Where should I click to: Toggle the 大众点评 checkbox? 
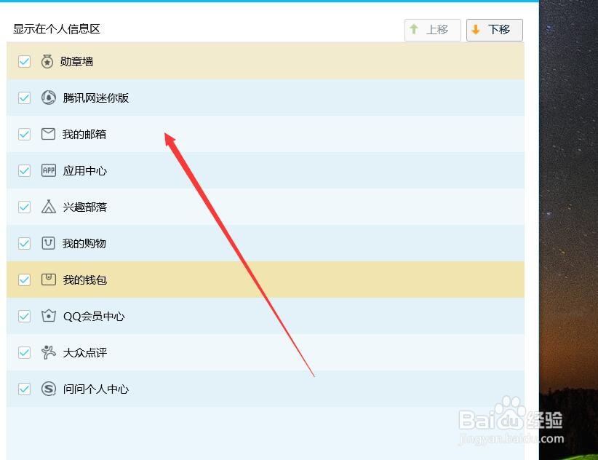point(25,352)
